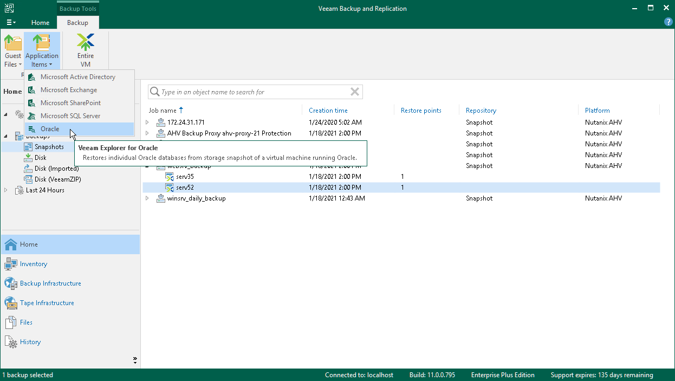The width and height of the screenshot is (675, 381).
Task: Expand AHV Backup Proxy ahv-proxy-21 Protection row
Action: tap(147, 133)
